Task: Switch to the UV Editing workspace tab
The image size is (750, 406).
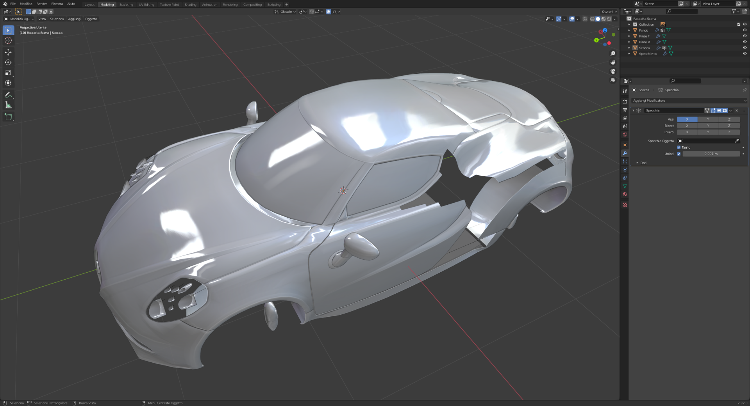Action: coord(146,5)
